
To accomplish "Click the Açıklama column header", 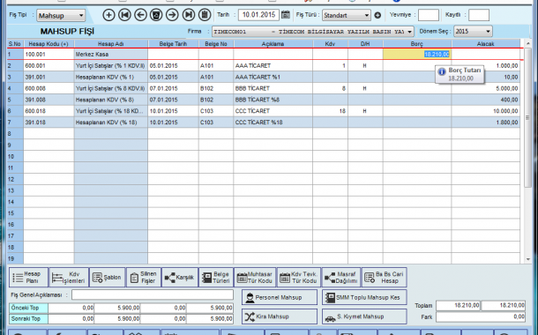I will tap(273, 44).
